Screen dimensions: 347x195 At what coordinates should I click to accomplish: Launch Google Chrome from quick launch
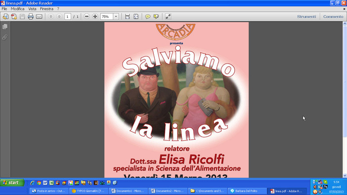tap(39, 183)
